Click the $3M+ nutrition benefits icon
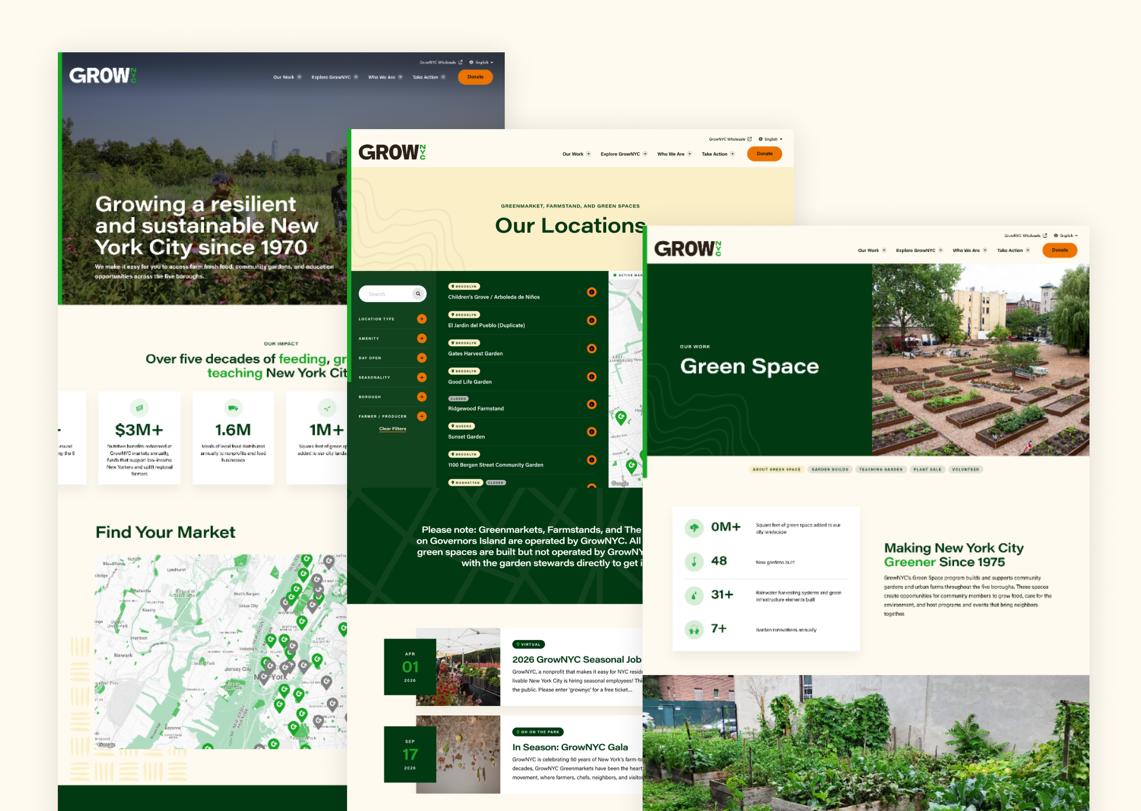This screenshot has height=811, width=1141. pyautogui.click(x=139, y=408)
